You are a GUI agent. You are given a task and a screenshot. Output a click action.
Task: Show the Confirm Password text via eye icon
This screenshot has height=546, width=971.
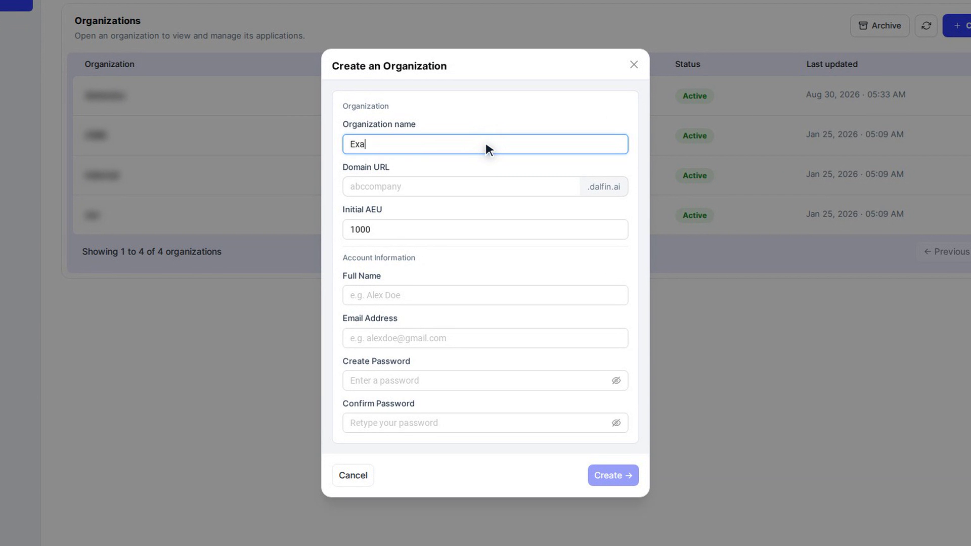616,423
